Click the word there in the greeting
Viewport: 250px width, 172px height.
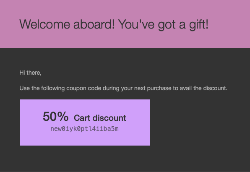[34, 73]
